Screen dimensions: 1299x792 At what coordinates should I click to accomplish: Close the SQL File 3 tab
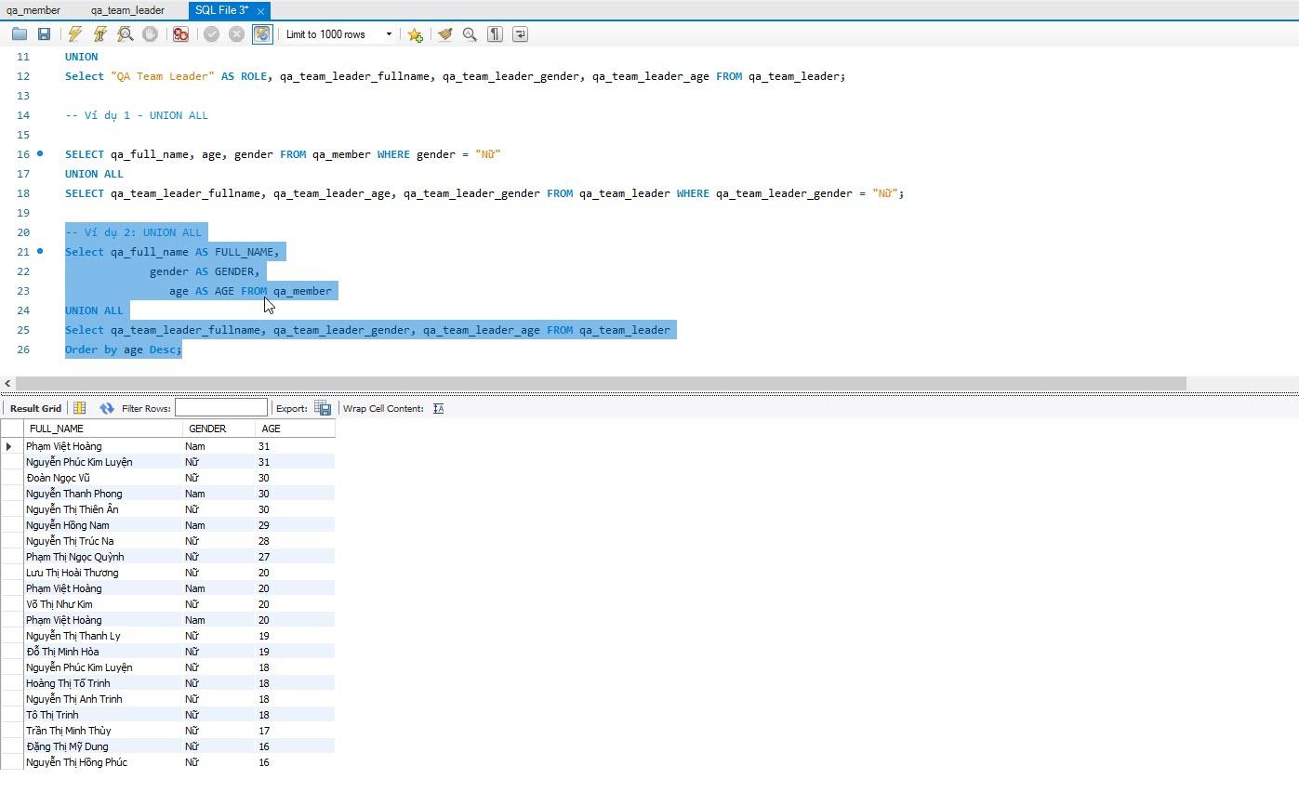coord(260,11)
